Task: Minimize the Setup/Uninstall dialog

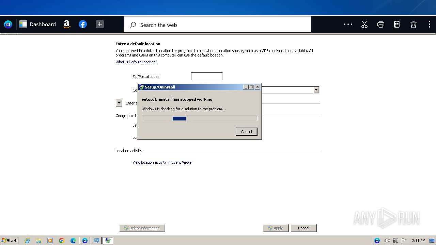Action: (246, 87)
